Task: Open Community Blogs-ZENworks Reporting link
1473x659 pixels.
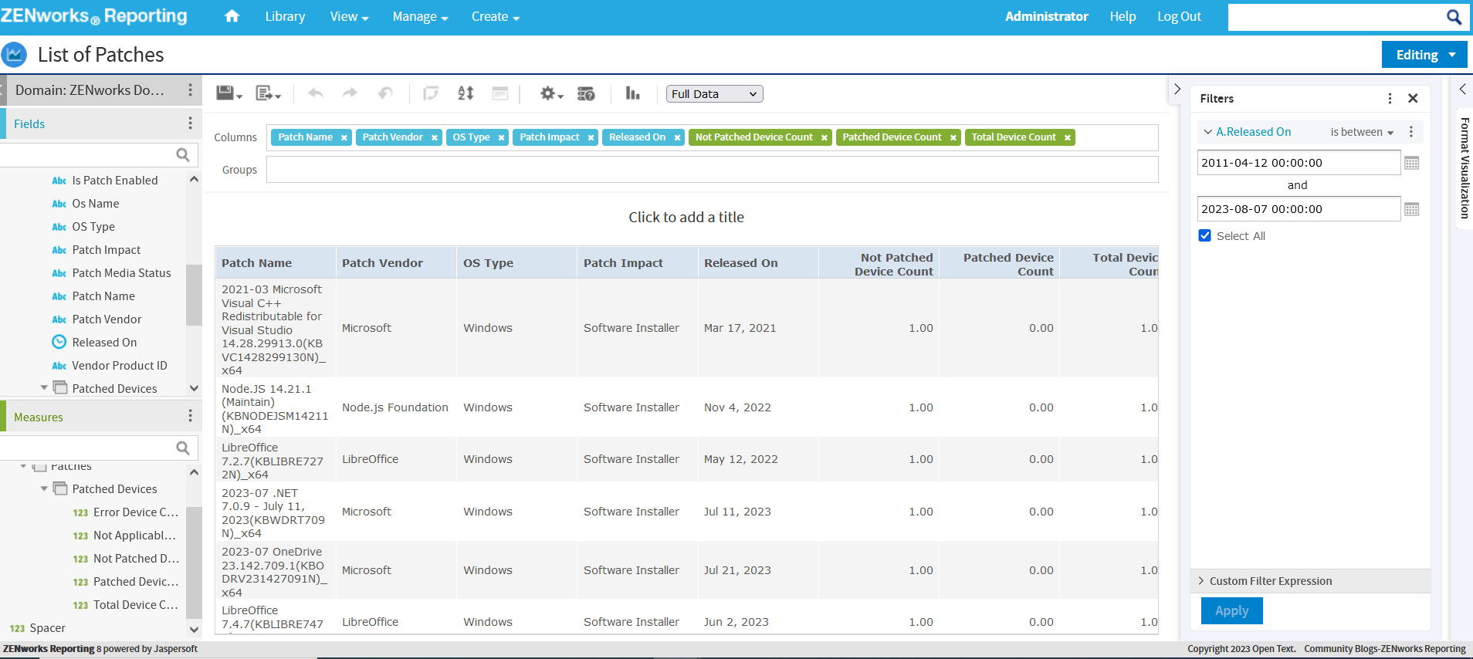Action: point(1384,649)
